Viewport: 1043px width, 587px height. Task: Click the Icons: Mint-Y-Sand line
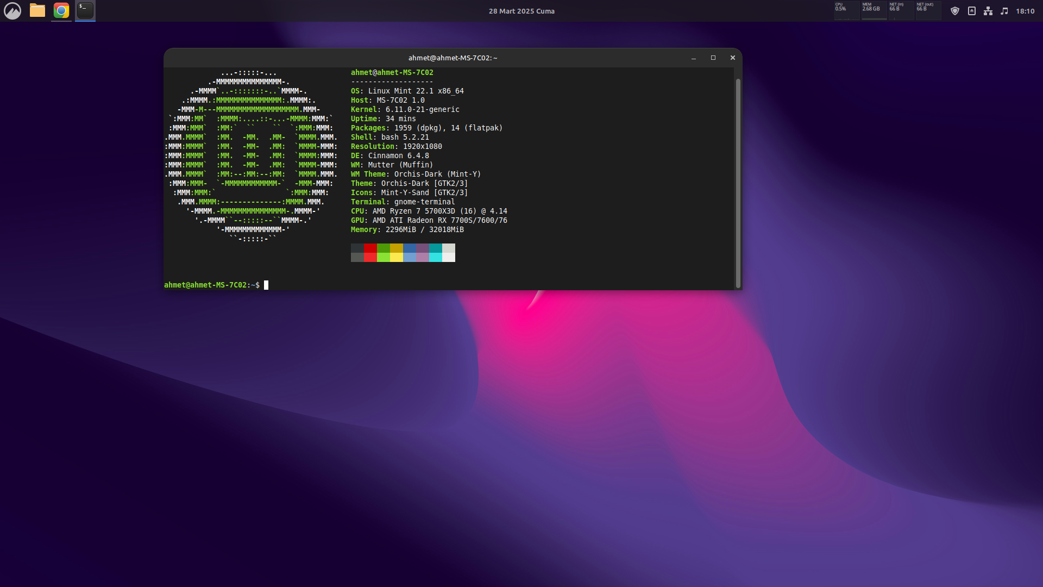(410, 192)
